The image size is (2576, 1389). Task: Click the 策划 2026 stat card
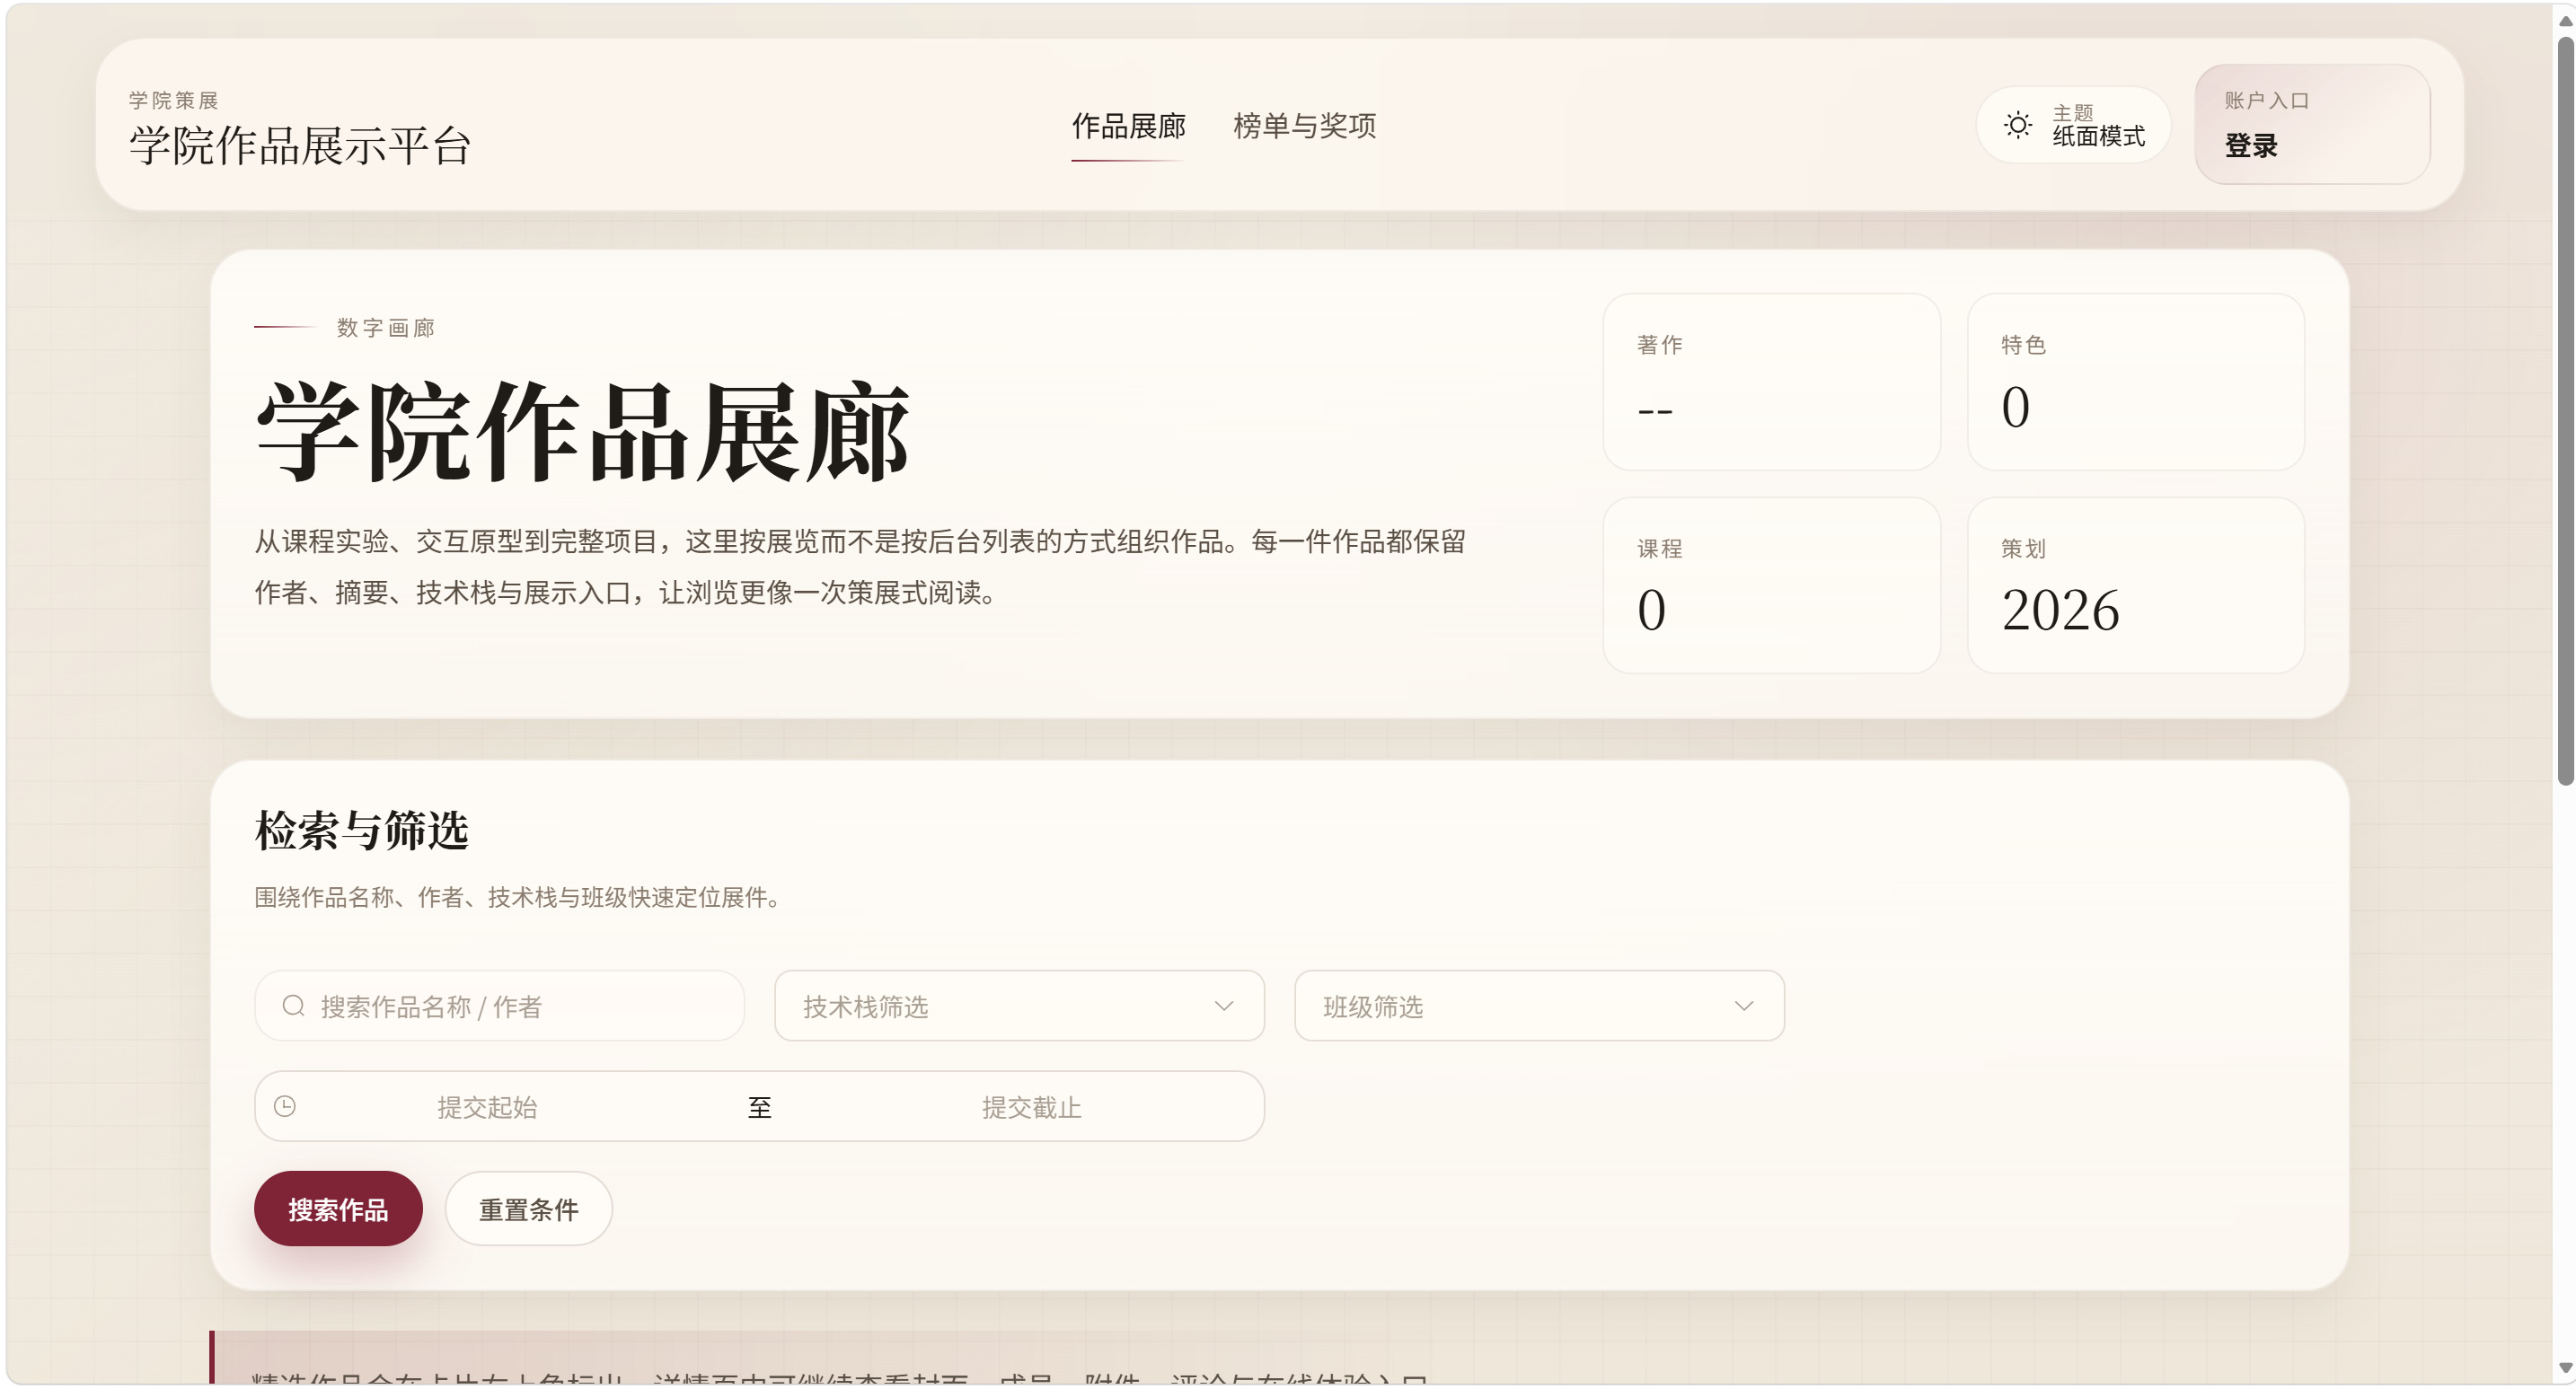(2135, 585)
